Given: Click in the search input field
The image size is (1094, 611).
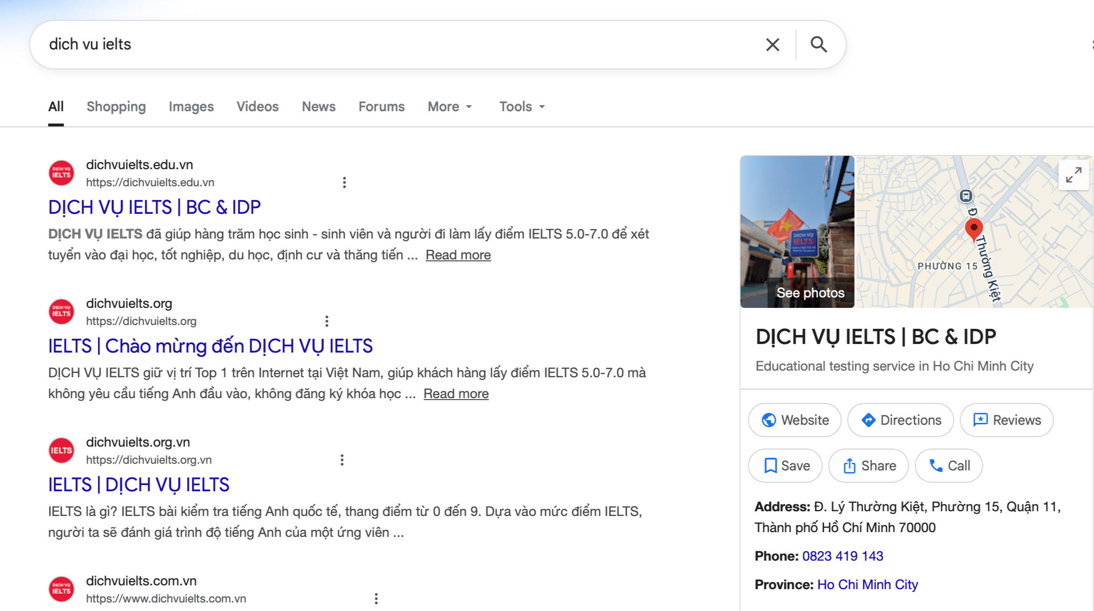Looking at the screenshot, I should point(380,45).
